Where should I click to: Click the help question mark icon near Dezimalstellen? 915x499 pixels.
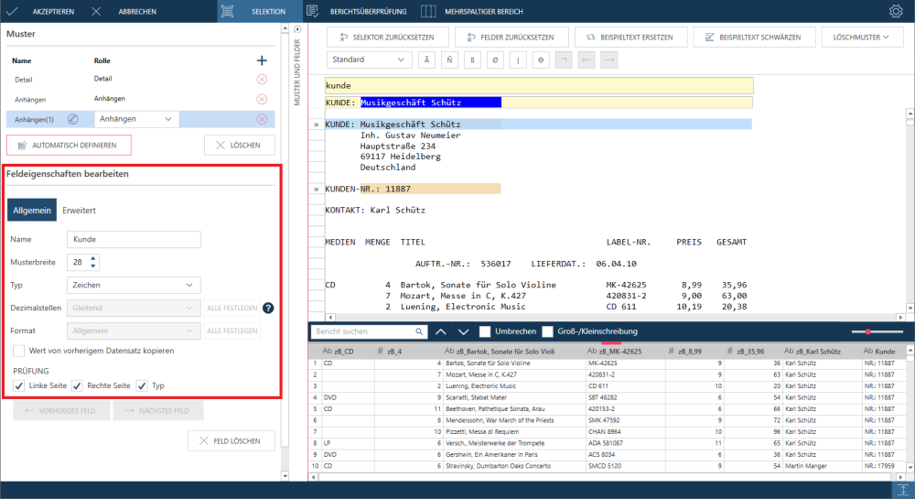pos(269,309)
